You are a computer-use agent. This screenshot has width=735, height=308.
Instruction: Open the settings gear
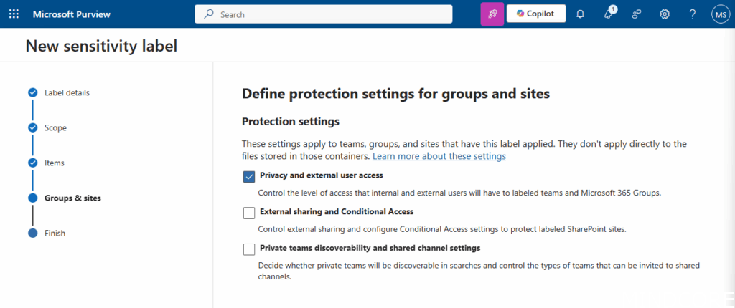(x=665, y=14)
